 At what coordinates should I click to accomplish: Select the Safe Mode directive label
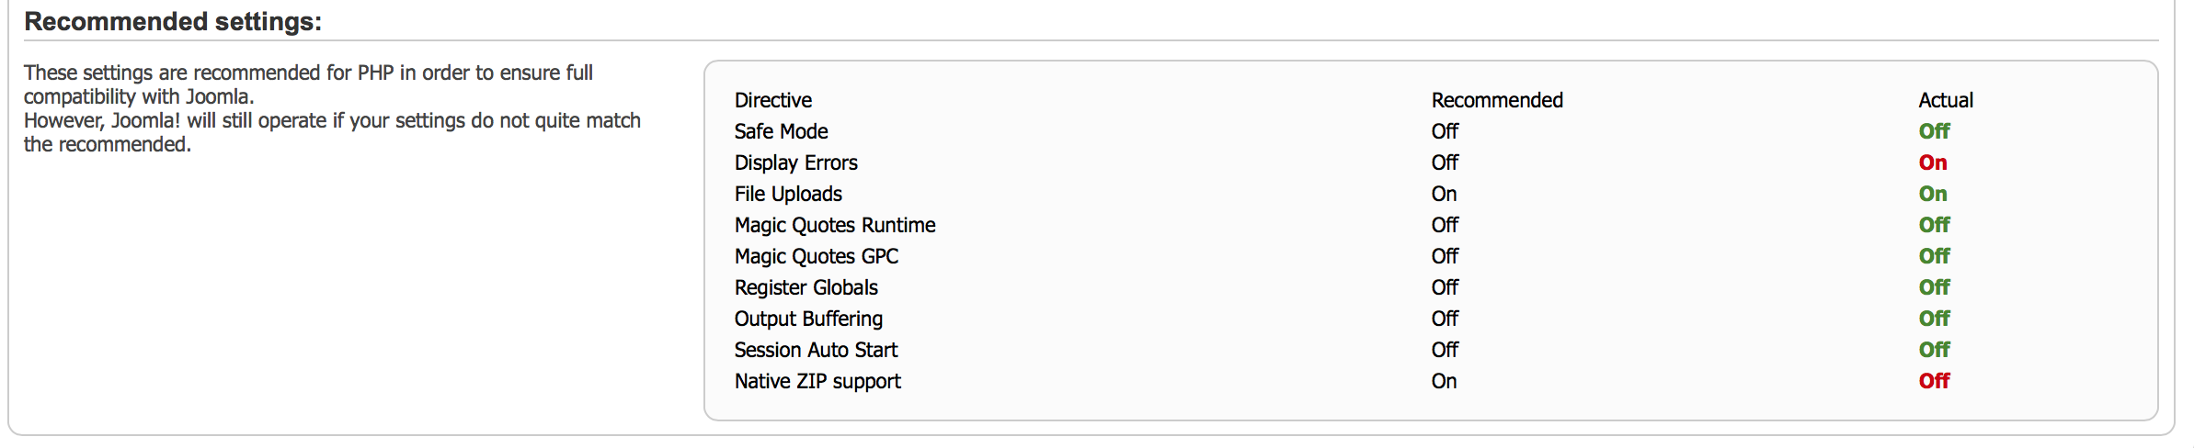point(782,131)
